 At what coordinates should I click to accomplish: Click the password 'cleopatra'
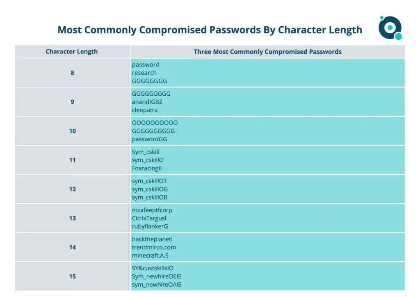(145, 110)
